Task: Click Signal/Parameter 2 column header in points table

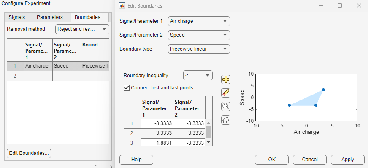Action: coord(189,108)
